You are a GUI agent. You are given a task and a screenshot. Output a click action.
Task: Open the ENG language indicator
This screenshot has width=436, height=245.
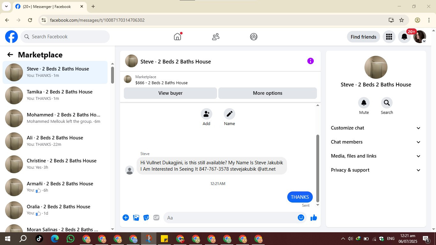[391, 239]
